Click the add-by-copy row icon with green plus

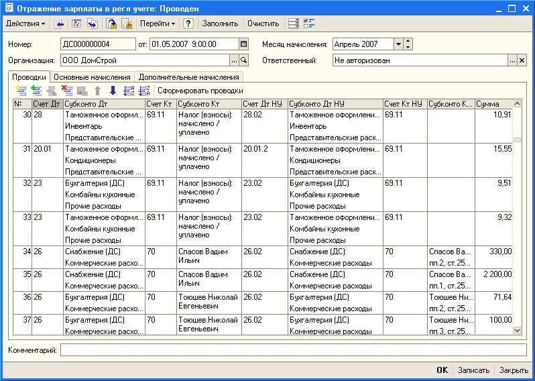coord(36,91)
